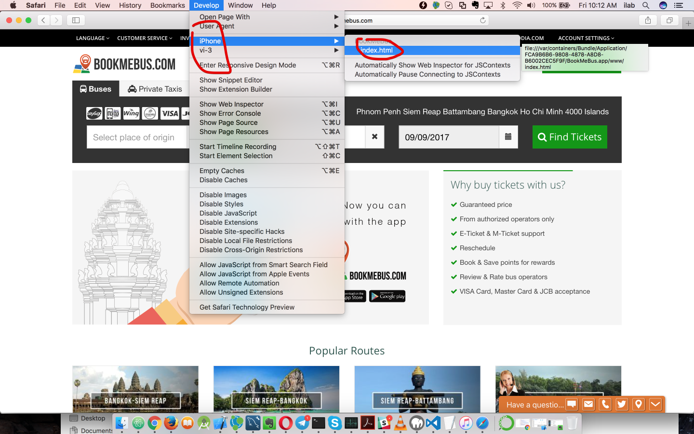
Task: Launch VLC from the Dock
Action: point(400,423)
